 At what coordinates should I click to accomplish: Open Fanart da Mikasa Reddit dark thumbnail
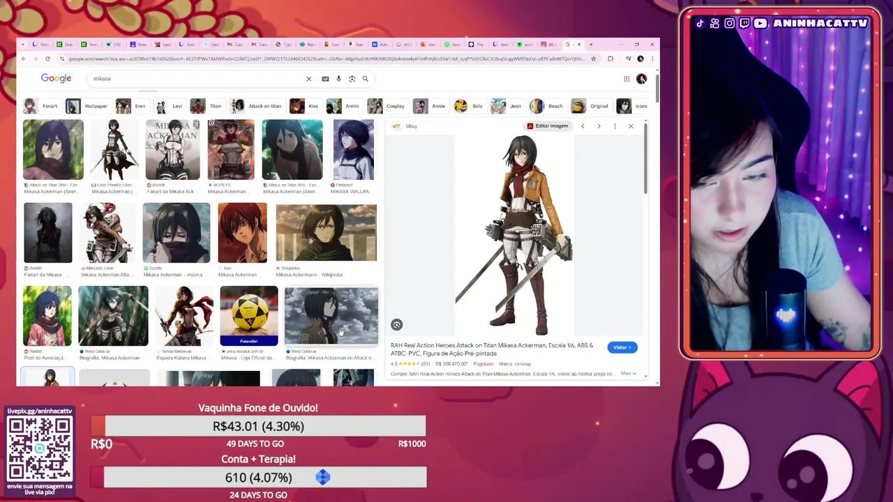[x=47, y=232]
